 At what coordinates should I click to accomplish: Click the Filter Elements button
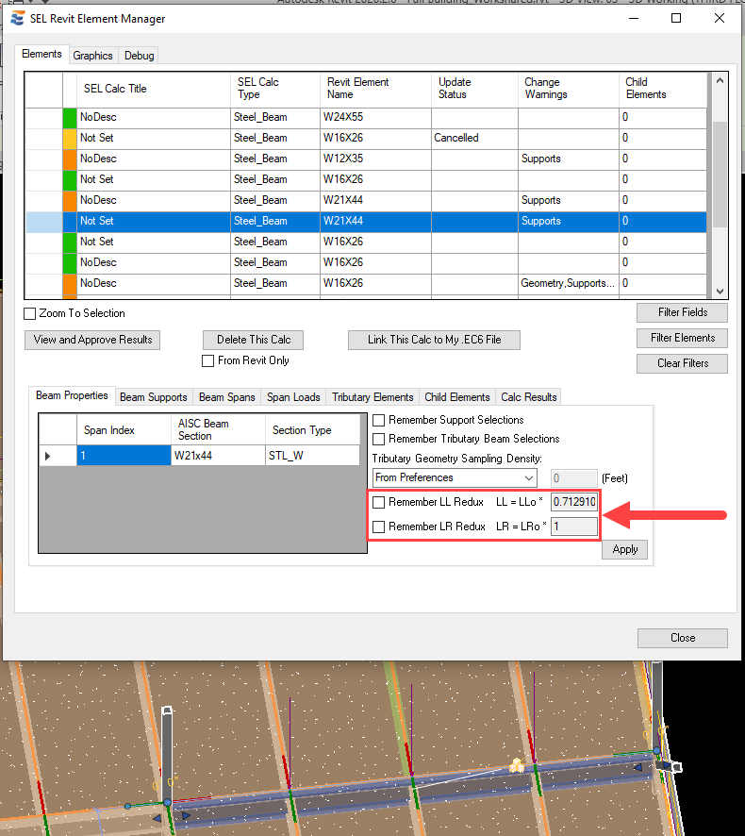682,338
